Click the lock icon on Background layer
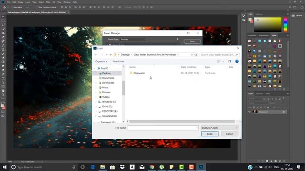This screenshot has width=305, height=171. point(284,112)
